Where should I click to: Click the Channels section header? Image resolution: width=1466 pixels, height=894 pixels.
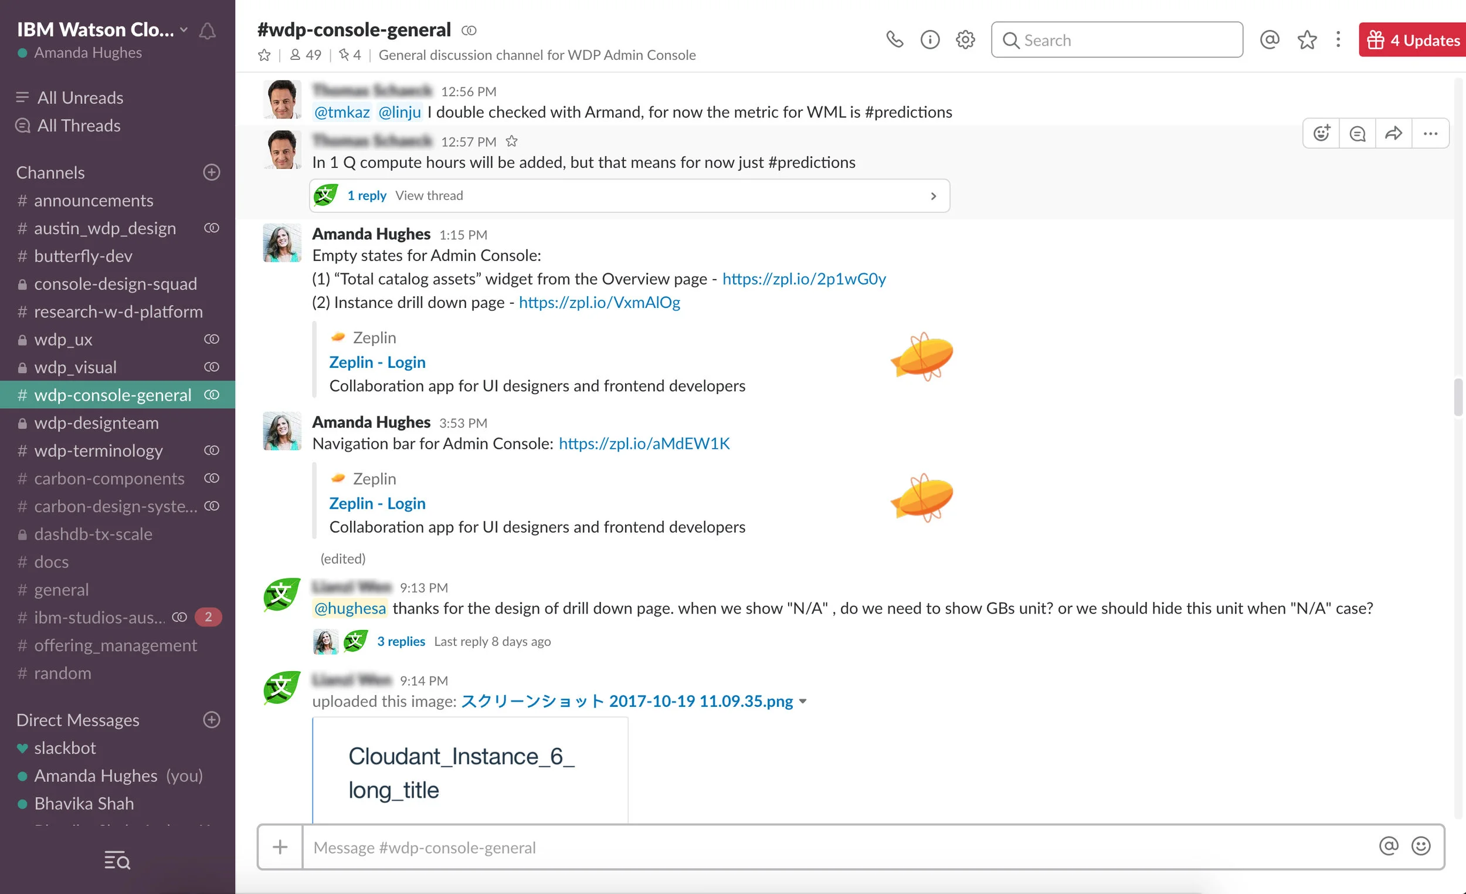click(50, 172)
